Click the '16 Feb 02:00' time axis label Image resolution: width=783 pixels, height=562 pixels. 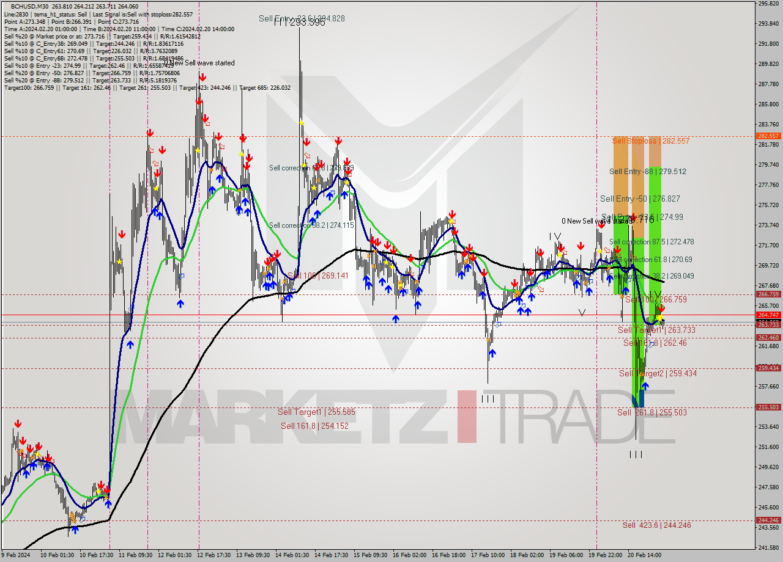click(x=409, y=556)
